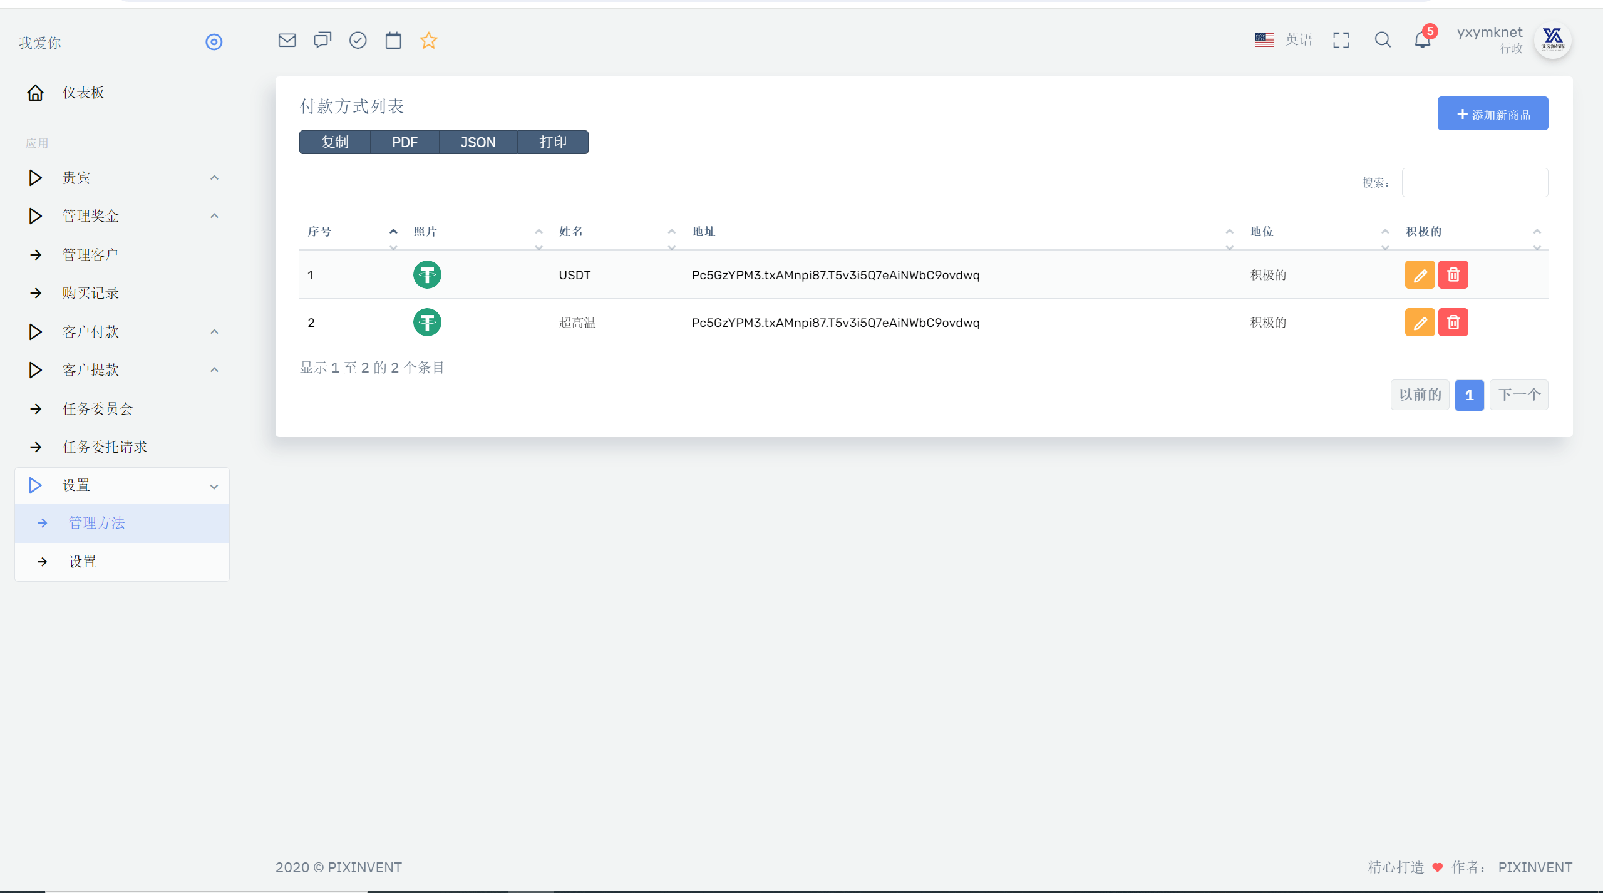This screenshot has width=1603, height=893.
Task: Click the yellow star bookmark icon
Action: (x=429, y=41)
